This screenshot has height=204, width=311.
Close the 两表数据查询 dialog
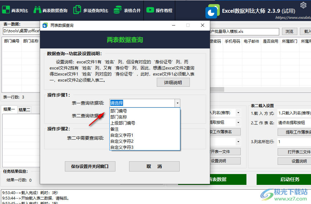coord(203,25)
